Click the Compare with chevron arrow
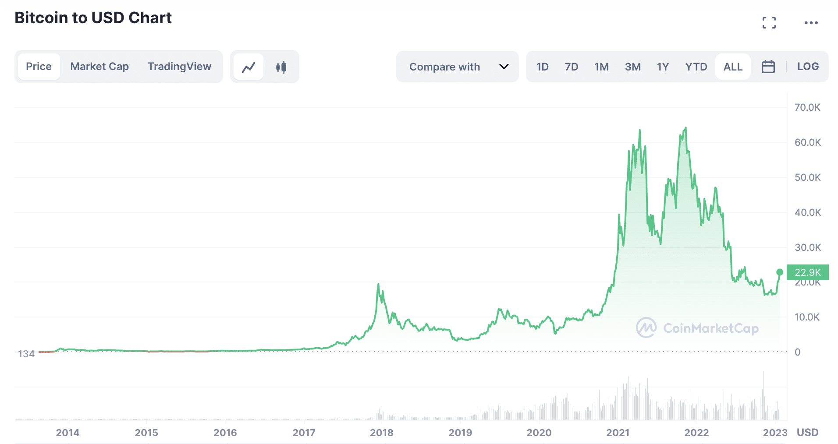Viewport: 838px width, 444px height. [x=504, y=67]
